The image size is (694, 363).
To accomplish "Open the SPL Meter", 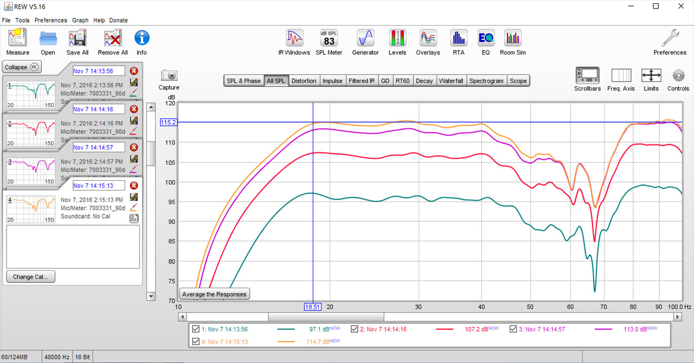I will (x=329, y=42).
